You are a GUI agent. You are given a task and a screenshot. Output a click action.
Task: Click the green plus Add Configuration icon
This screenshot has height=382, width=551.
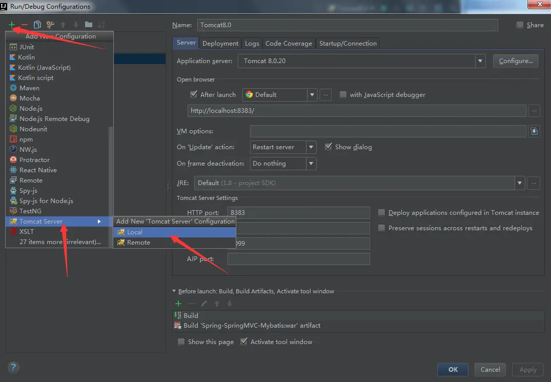(x=12, y=25)
